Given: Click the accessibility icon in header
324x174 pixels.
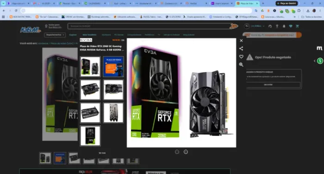Looking at the screenshot, I should click(277, 26).
